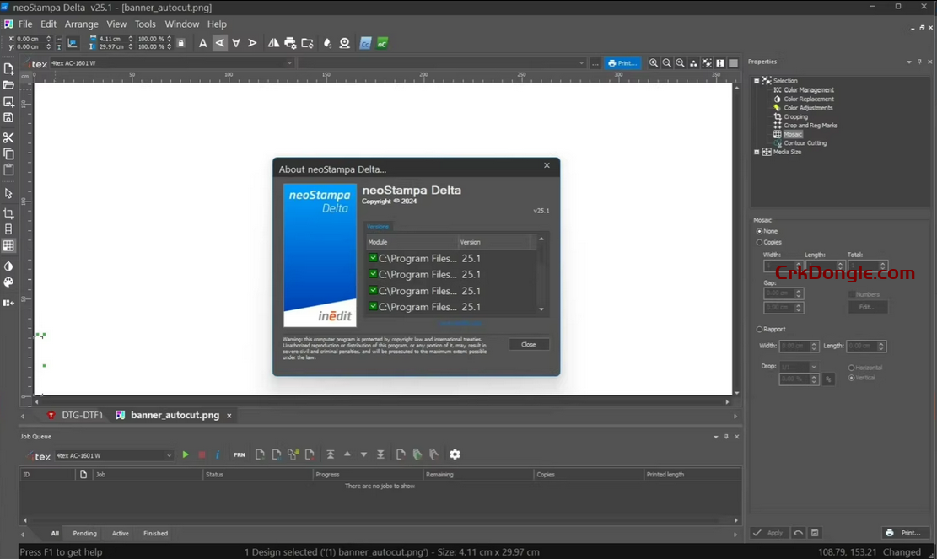Select the None radio button under Mosaic

coord(759,231)
